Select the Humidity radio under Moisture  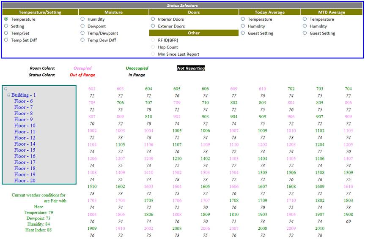82,19
